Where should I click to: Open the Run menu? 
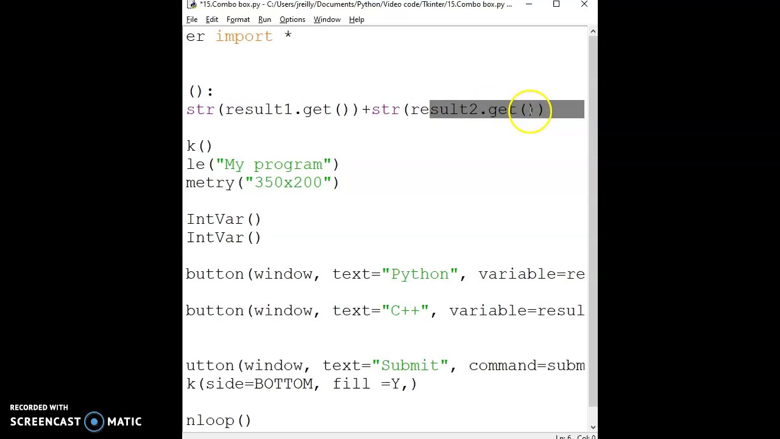(264, 20)
